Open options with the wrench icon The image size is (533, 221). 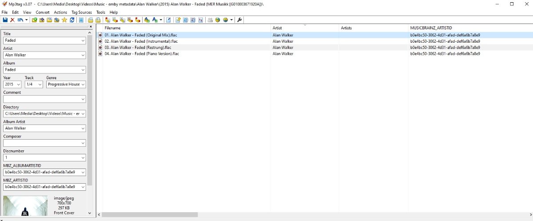tap(239, 20)
